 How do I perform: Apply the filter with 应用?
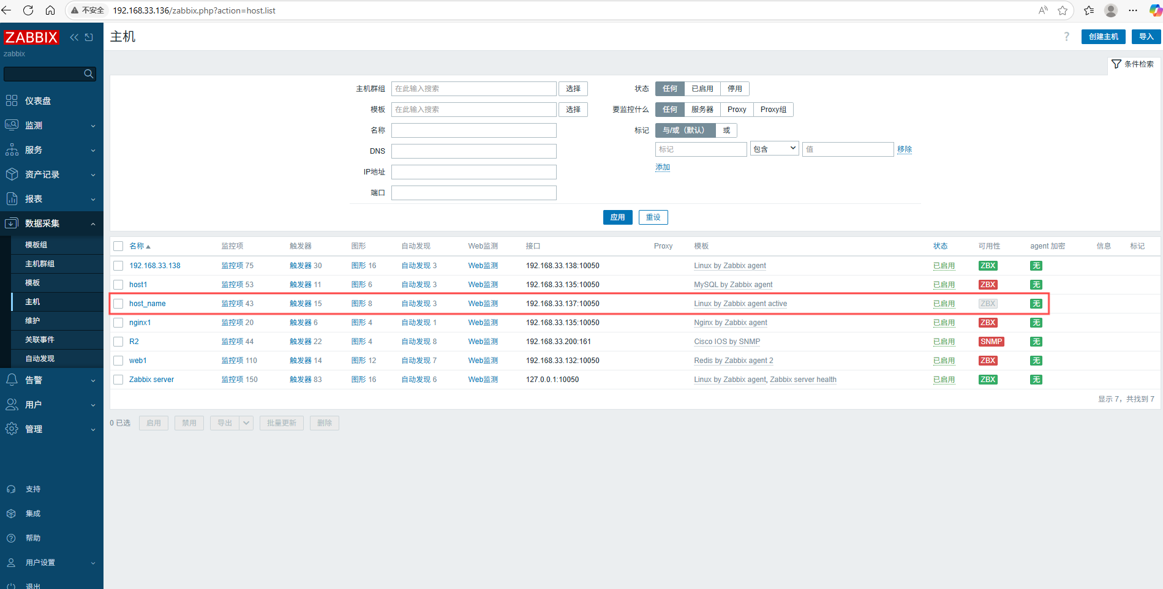pos(617,217)
